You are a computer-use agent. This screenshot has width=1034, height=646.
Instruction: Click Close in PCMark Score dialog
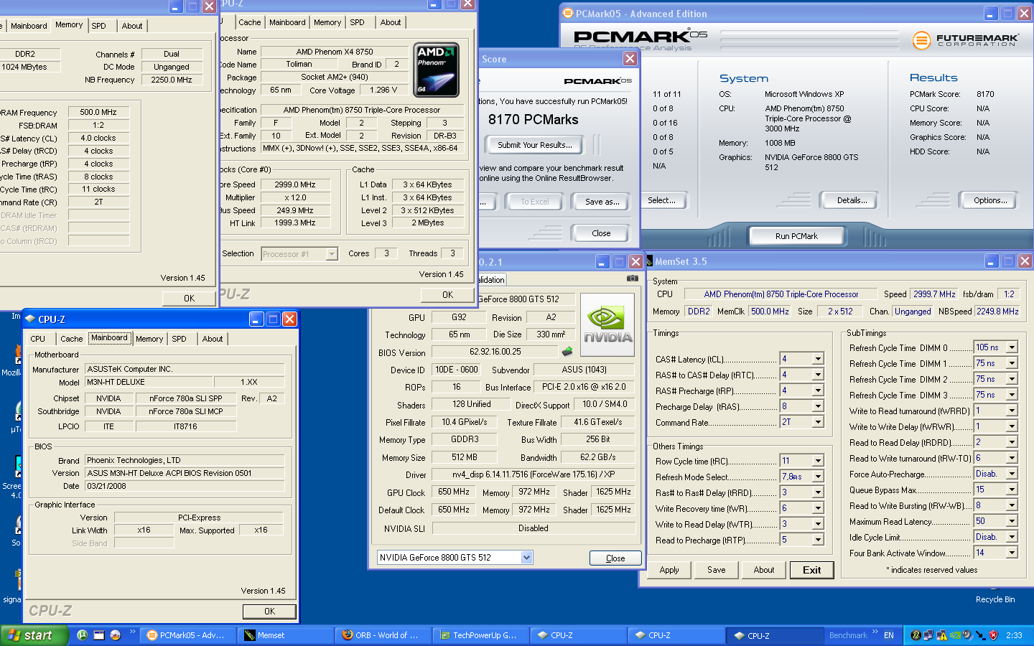click(601, 233)
